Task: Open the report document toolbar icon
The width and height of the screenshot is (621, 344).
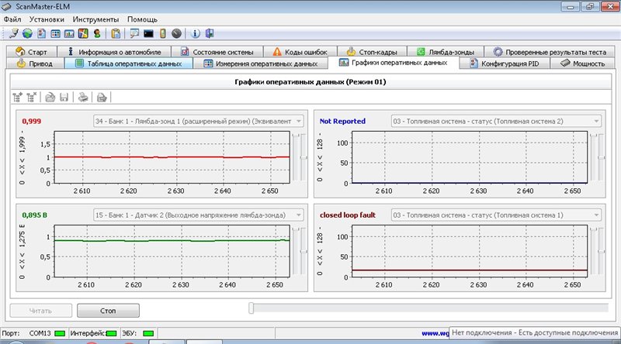Action: [42, 33]
